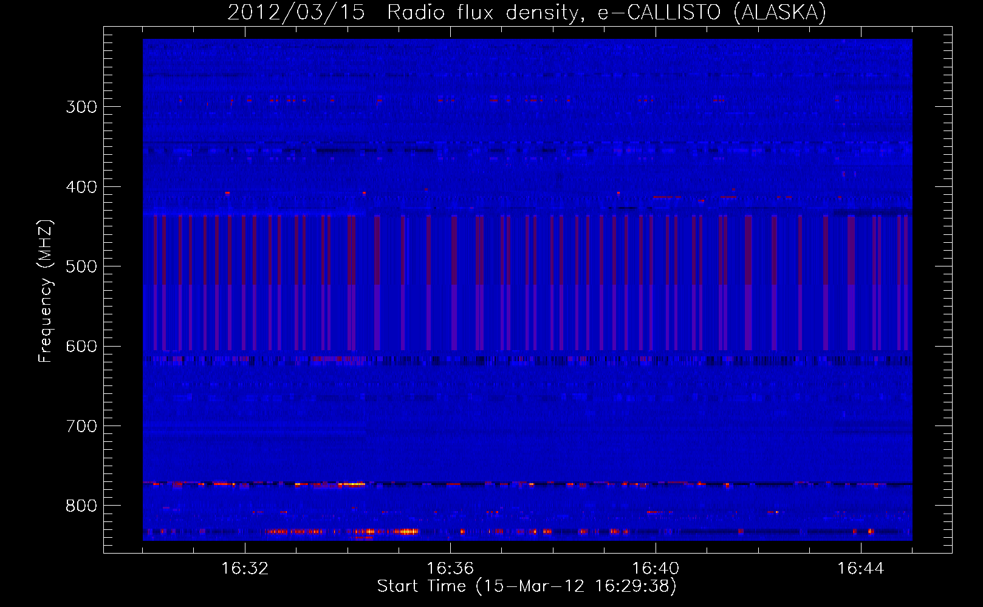983x607 pixels.
Task: Click the 16:44 time tick label
Action: (x=861, y=569)
